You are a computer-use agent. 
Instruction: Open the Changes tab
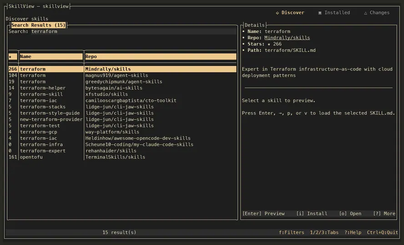click(x=377, y=13)
